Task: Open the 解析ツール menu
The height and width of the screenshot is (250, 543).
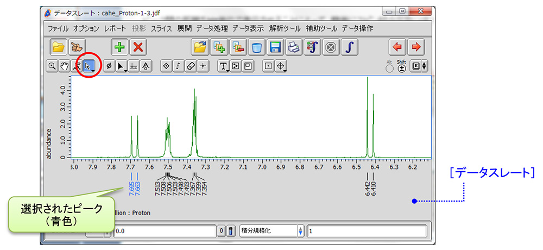Action: point(284,28)
